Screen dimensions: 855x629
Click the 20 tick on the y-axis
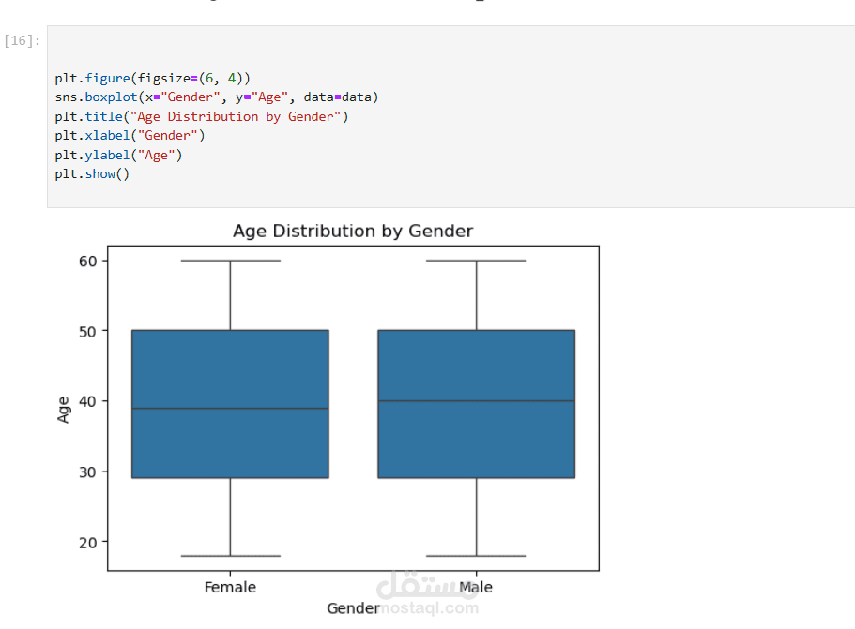[90, 542]
